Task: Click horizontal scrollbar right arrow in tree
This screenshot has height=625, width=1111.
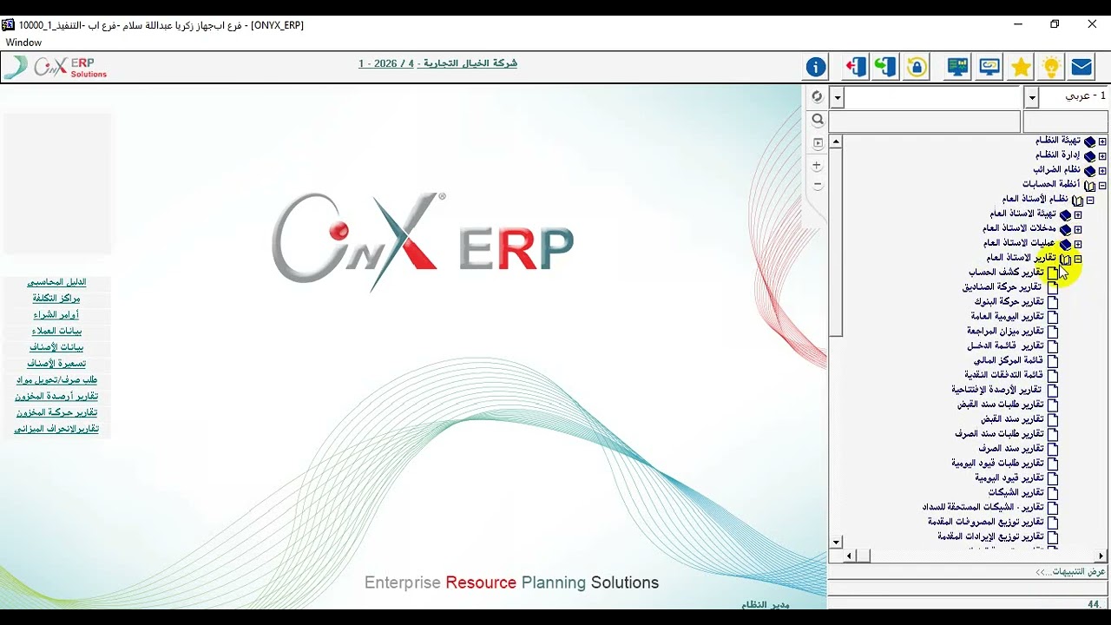Action: (x=1101, y=556)
